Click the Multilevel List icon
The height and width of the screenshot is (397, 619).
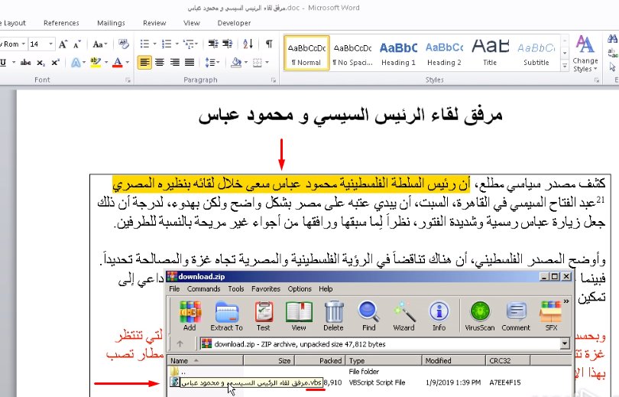[189, 44]
